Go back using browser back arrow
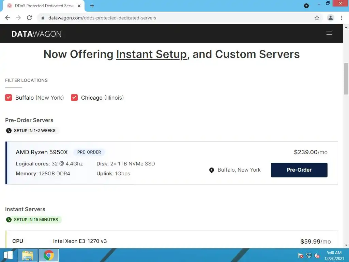Screen dimensions: 349x262 pos(7,18)
